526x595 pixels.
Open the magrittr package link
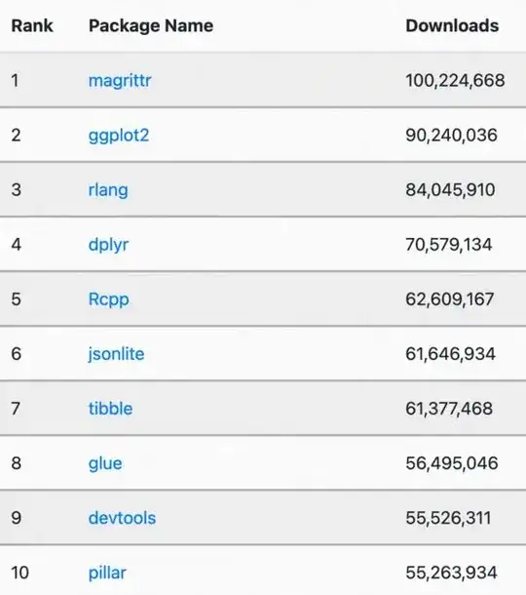point(120,80)
